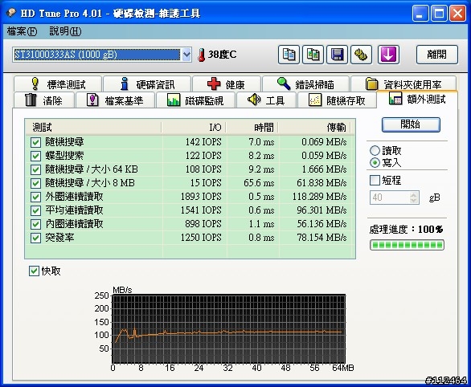Uncheck the 蝶型搜索 test checkbox
This screenshot has width=471, height=387.
click(35, 156)
